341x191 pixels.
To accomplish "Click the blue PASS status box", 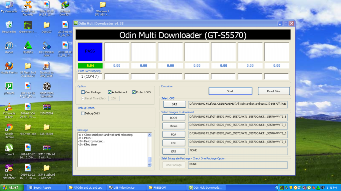I will pos(90,51).
